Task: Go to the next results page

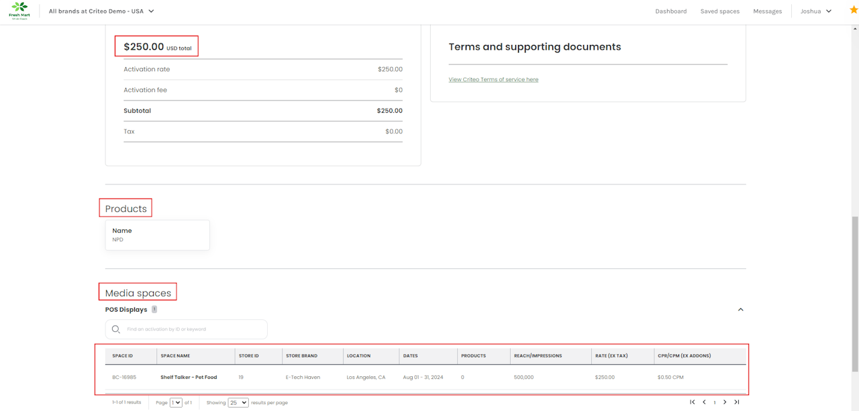Action: coord(725,402)
